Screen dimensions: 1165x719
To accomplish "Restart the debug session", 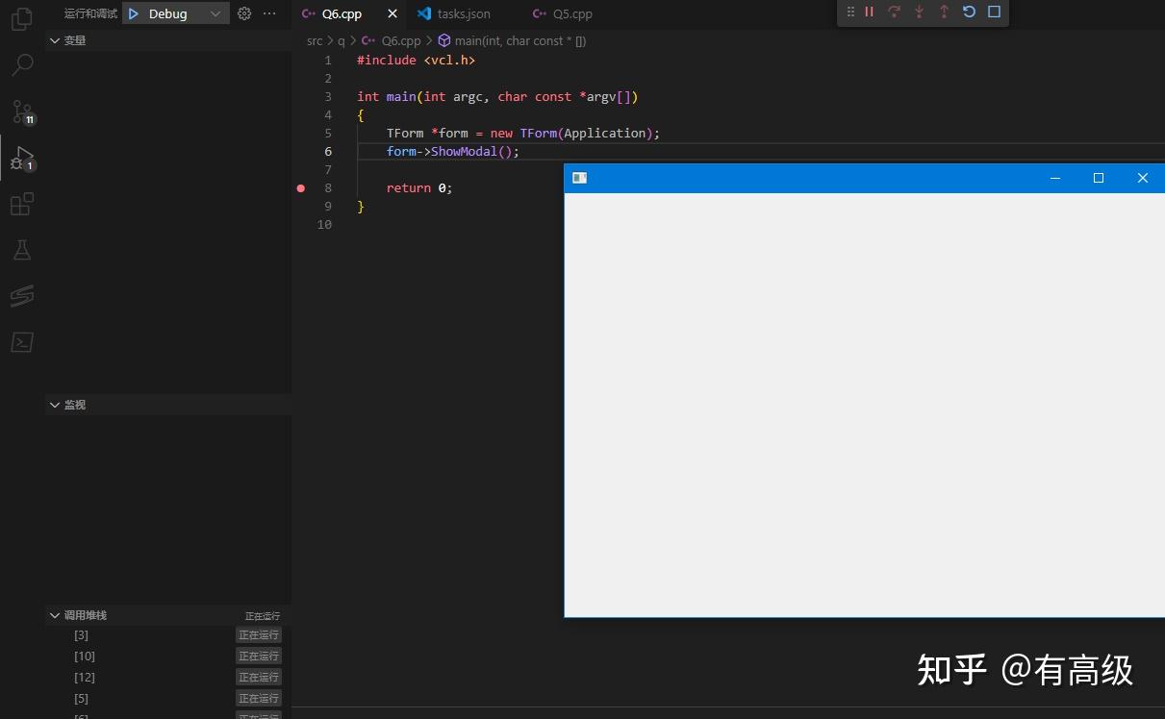I will click(968, 12).
